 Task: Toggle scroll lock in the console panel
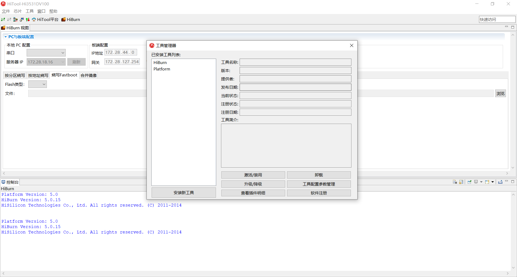point(461,182)
